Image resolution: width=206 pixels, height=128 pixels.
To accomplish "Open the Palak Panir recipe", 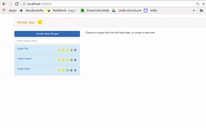I will pos(24,69).
